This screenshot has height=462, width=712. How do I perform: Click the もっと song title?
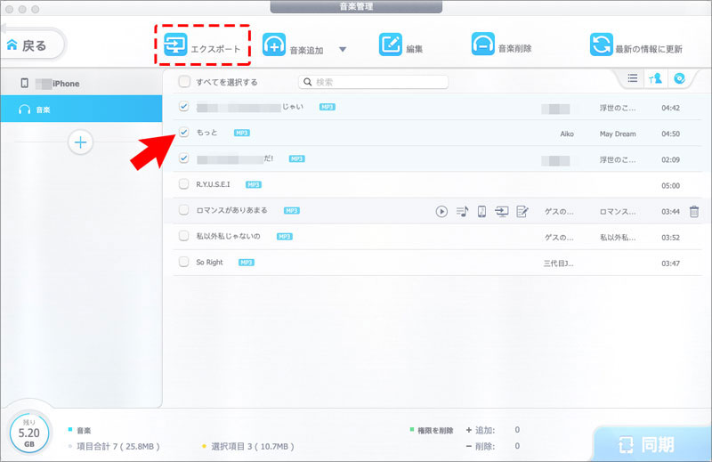[x=206, y=133]
